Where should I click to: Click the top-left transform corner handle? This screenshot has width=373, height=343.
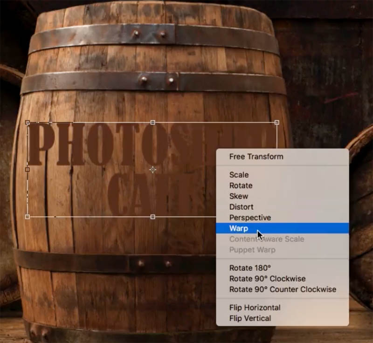[x=28, y=123]
